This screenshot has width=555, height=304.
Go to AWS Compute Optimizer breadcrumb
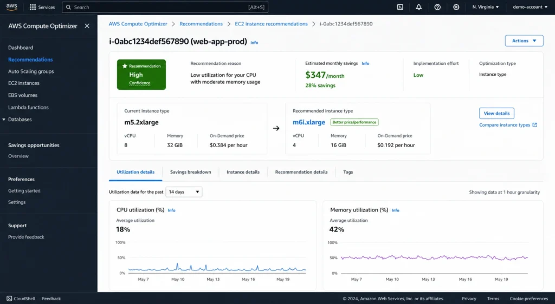point(138,24)
